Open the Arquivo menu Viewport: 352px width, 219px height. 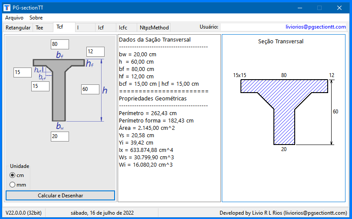[x=14, y=18]
